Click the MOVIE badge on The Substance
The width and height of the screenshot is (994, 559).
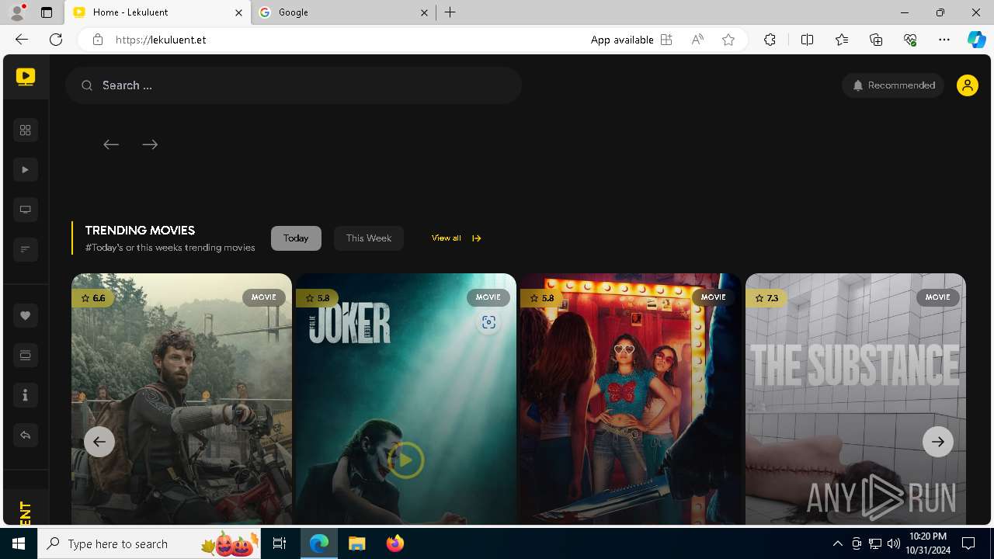coord(937,297)
